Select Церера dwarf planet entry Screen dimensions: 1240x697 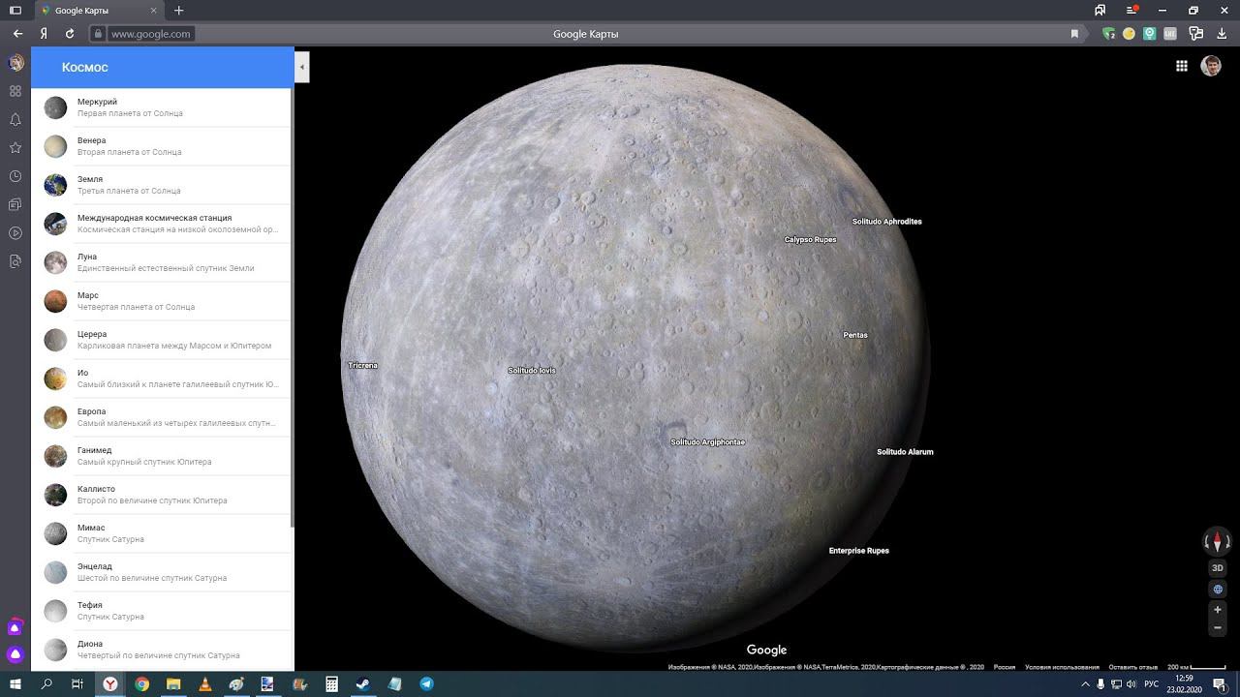point(161,340)
